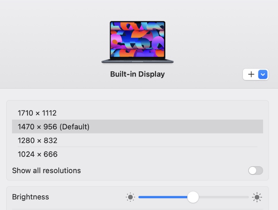
Task: Click the MacBook's gray keyboard base
Action: tap(138, 61)
